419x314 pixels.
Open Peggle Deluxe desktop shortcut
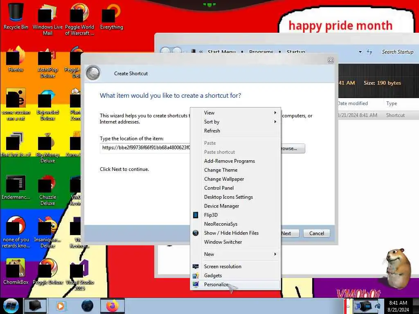(47, 271)
